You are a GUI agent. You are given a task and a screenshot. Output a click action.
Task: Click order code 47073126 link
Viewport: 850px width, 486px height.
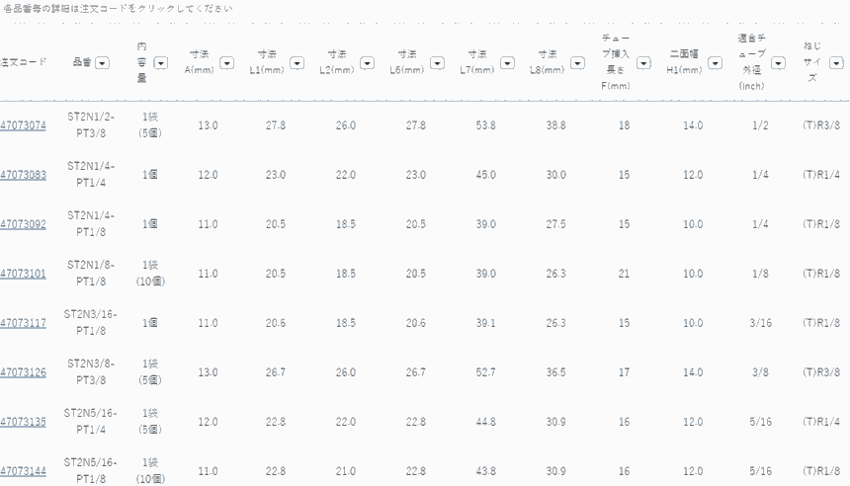pos(23,372)
